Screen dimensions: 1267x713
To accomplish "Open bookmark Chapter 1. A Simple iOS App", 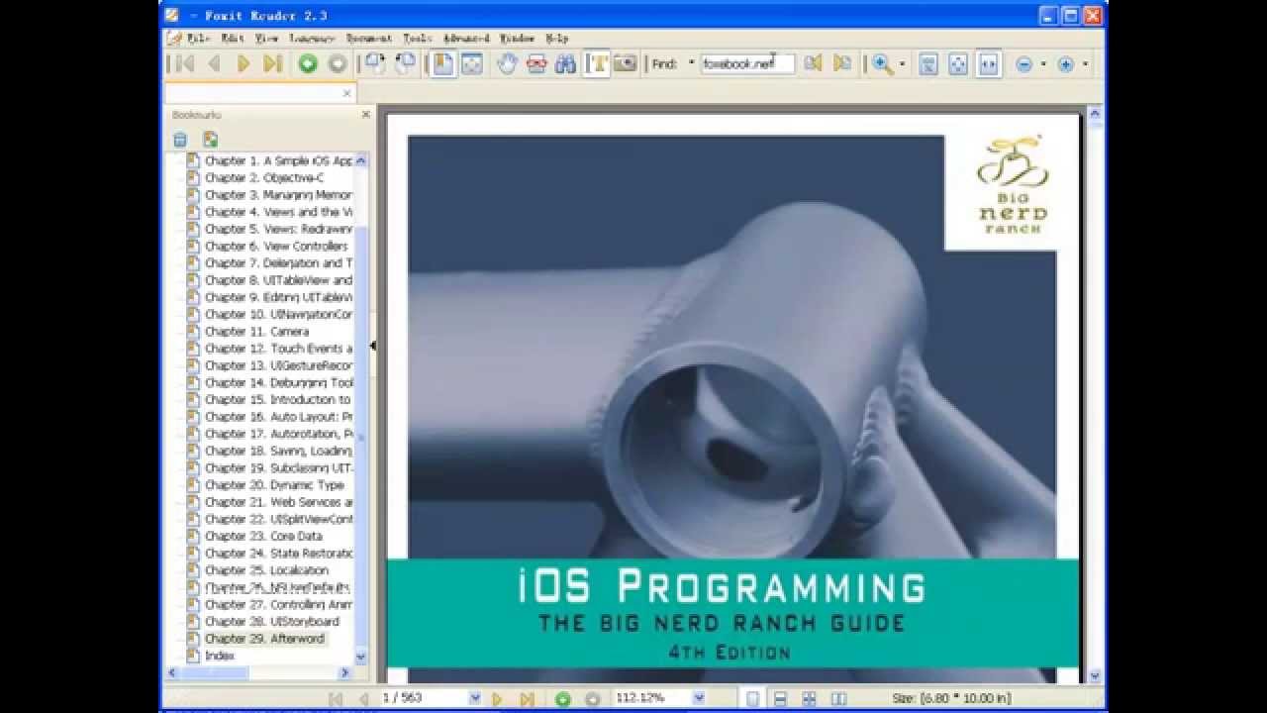I will [x=278, y=160].
